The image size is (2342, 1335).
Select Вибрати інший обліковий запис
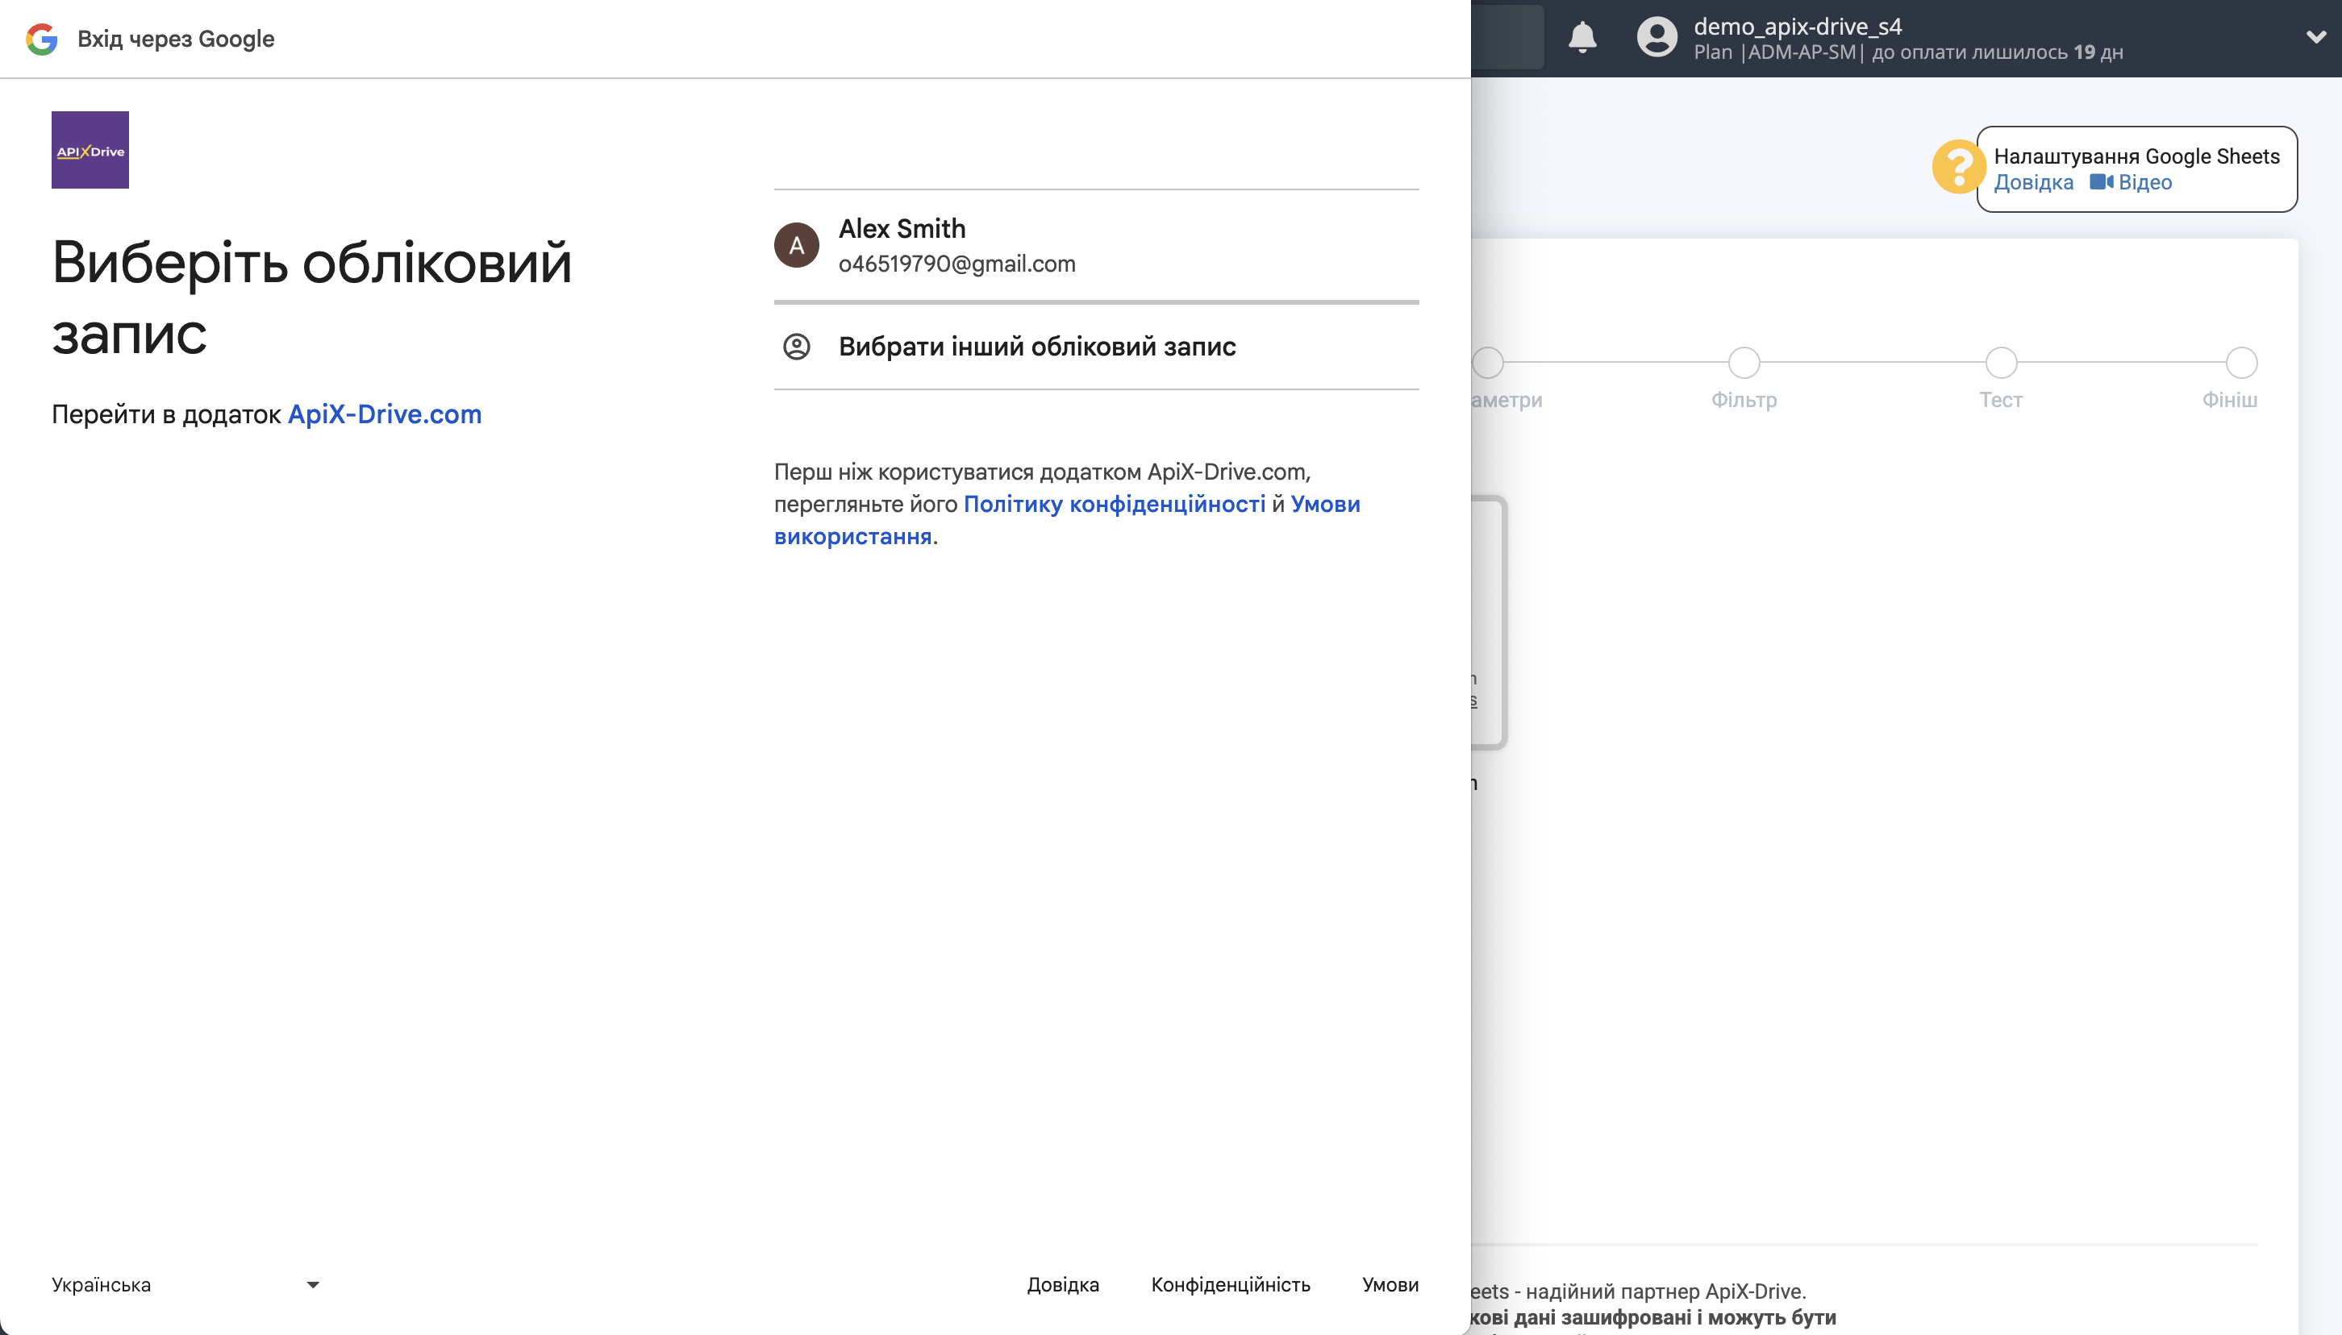click(1036, 347)
